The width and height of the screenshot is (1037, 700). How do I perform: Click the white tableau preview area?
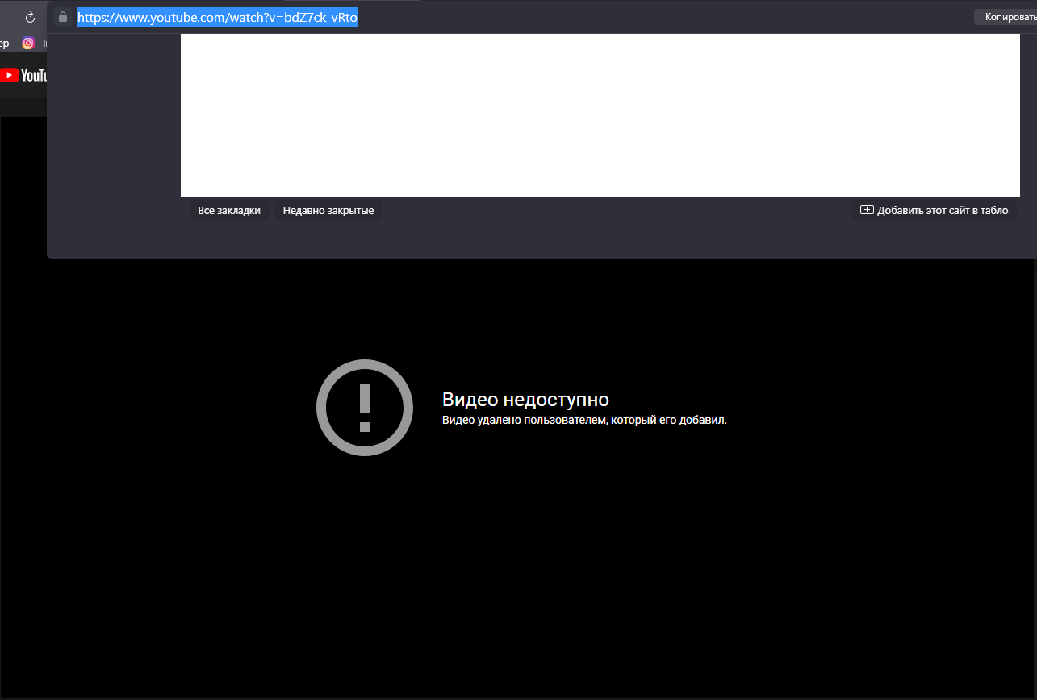point(600,115)
